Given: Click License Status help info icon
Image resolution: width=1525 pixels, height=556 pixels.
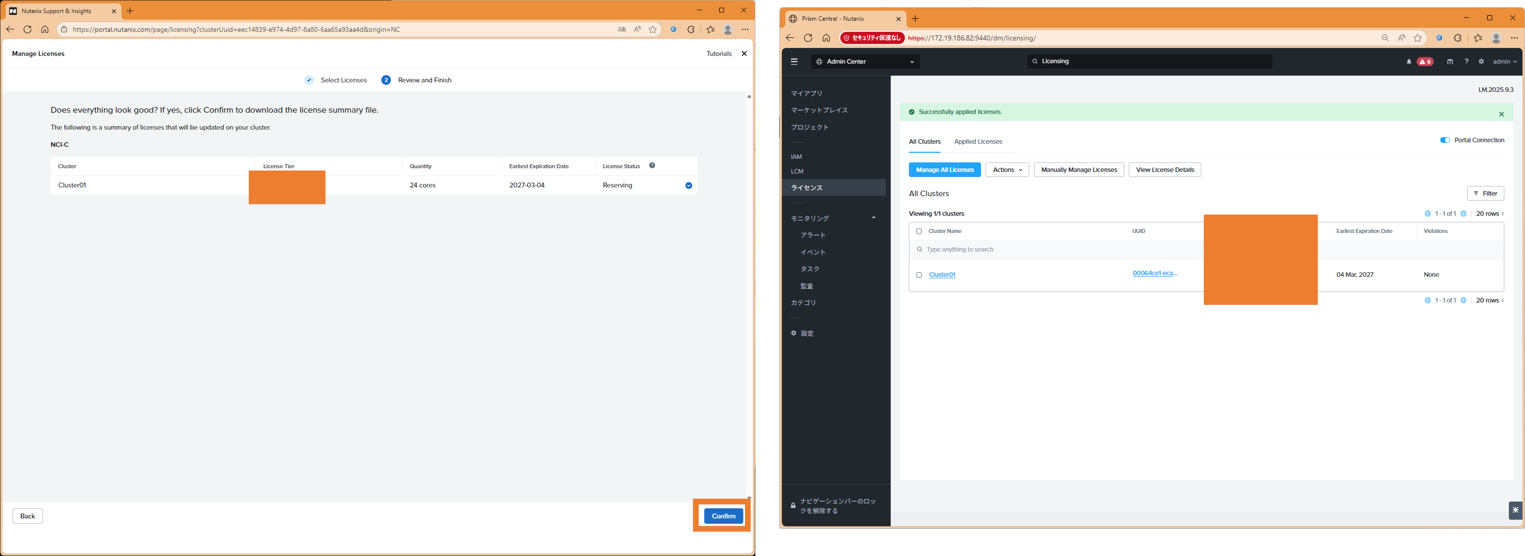Looking at the screenshot, I should point(652,166).
